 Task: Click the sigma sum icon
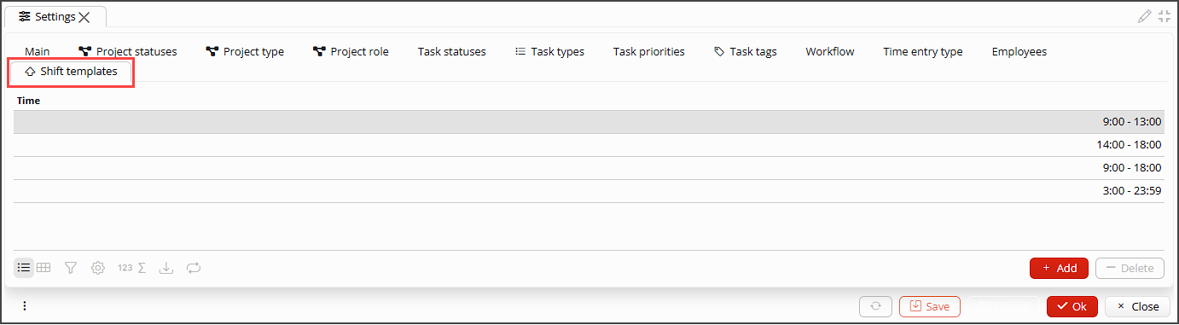[x=142, y=268]
